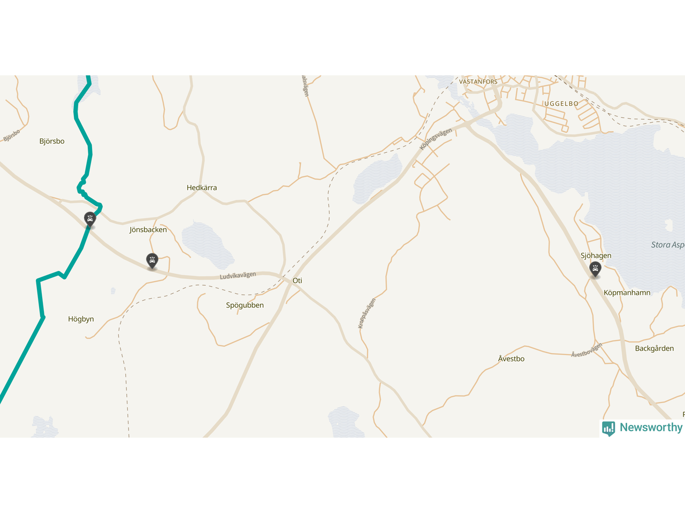Select the Högbyn label
This screenshot has width=685, height=513.
[81, 319]
